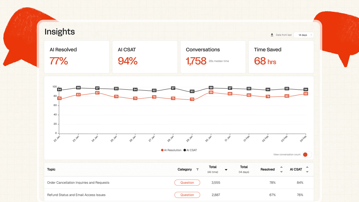The height and width of the screenshot is (202, 359).
Task: Toggle AI CSAT legend series
Action: tap(190, 150)
